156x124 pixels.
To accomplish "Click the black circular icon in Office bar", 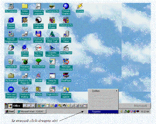I will point(64,106).
